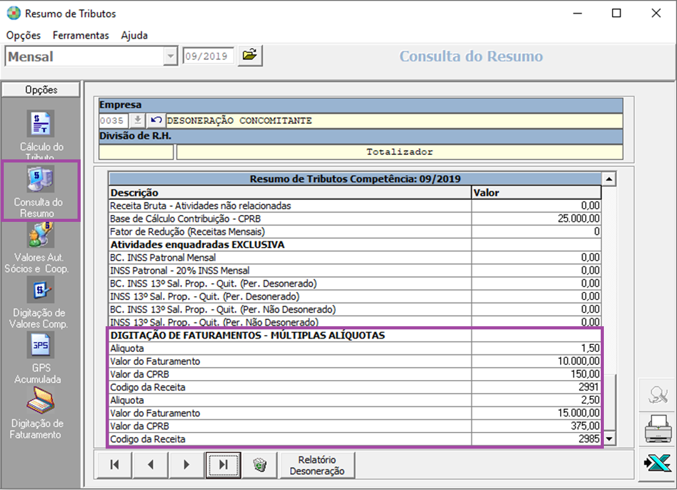The height and width of the screenshot is (490, 677).
Task: Click the down-arrow lookup button beside company code
Action: [138, 121]
